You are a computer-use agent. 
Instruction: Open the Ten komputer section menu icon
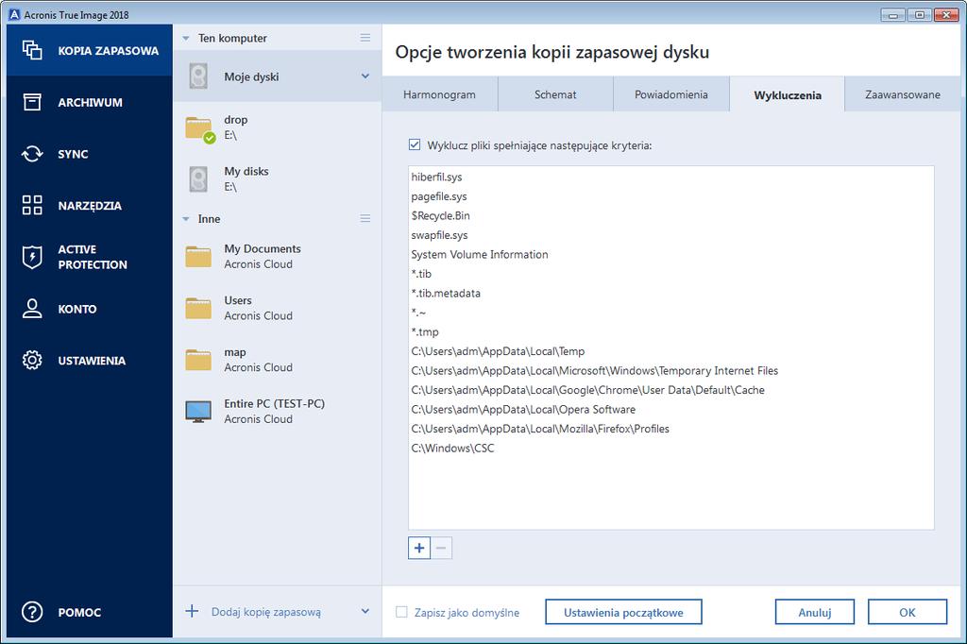(365, 38)
